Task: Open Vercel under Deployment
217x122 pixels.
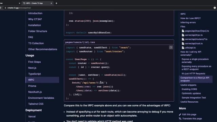Action: (32, 117)
